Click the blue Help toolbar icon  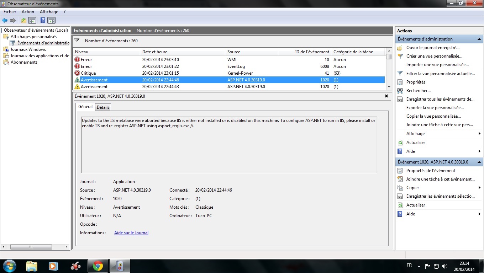pos(43,20)
